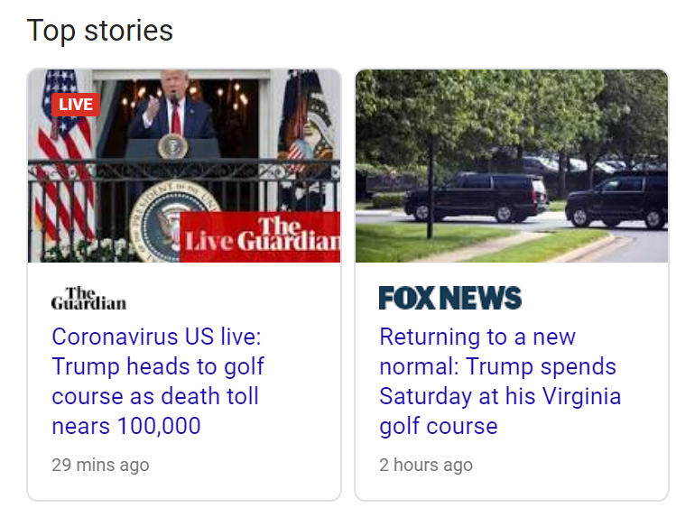Select the Guardian story thumbnail image
This screenshot has height=508, width=676.
(x=184, y=166)
